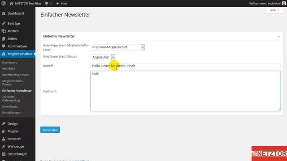Viewport: 287px width, 161px height.
Task: Open the Abgelaufen status dropdown
Action: click(103, 57)
